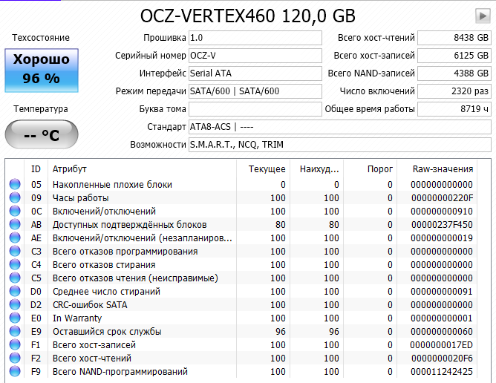Select row Всего отказов чтения (неисправимые)
This screenshot has width=496, height=383.
tap(243, 278)
